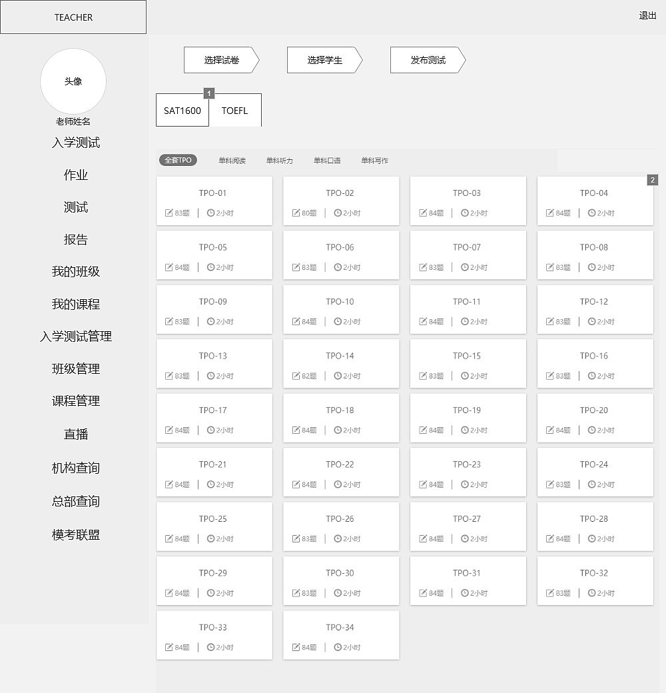Click the clock icon on the TPO-04 card
The width and height of the screenshot is (666, 693).
pyautogui.click(x=591, y=213)
